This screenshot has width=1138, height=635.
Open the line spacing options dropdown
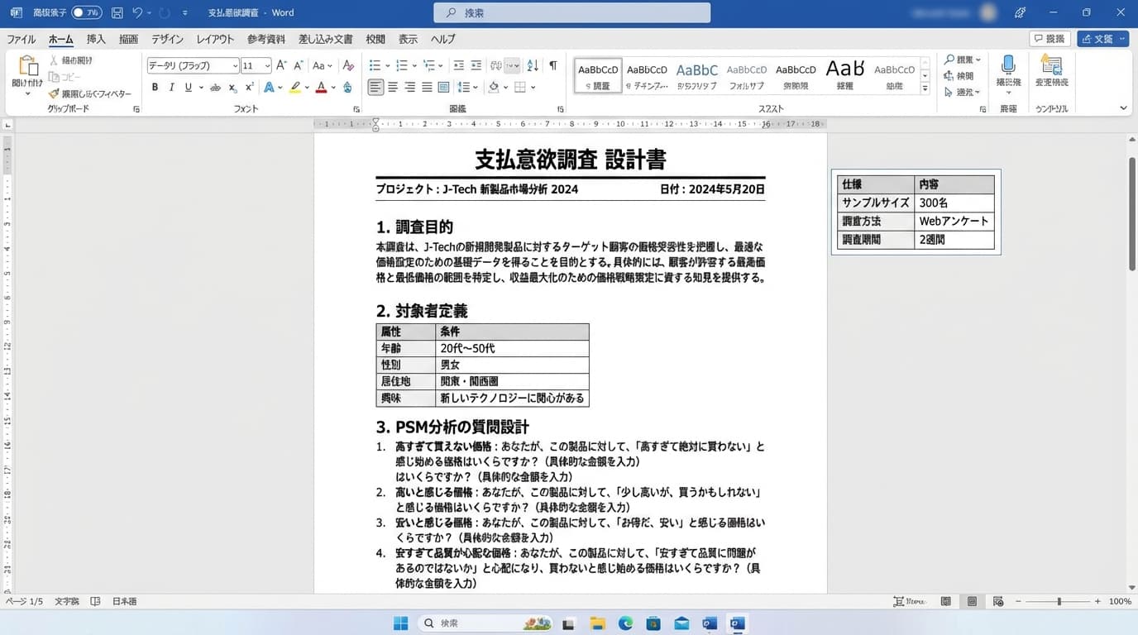click(470, 87)
